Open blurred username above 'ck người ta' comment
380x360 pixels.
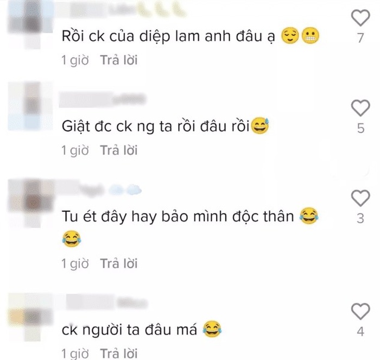[106, 302]
